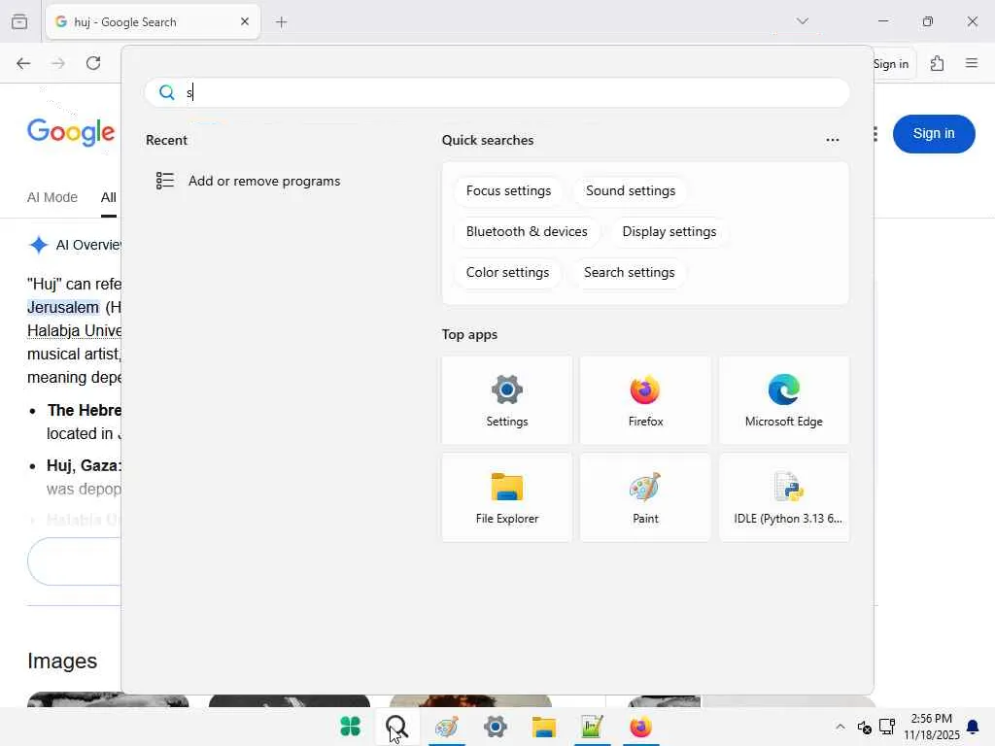Switch to Google AI Mode tab
995x746 pixels.
pos(52,197)
